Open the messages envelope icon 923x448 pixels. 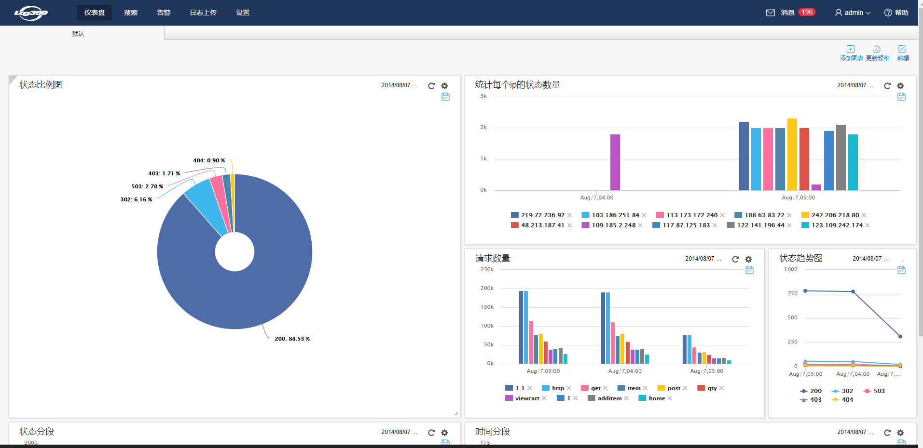click(771, 13)
